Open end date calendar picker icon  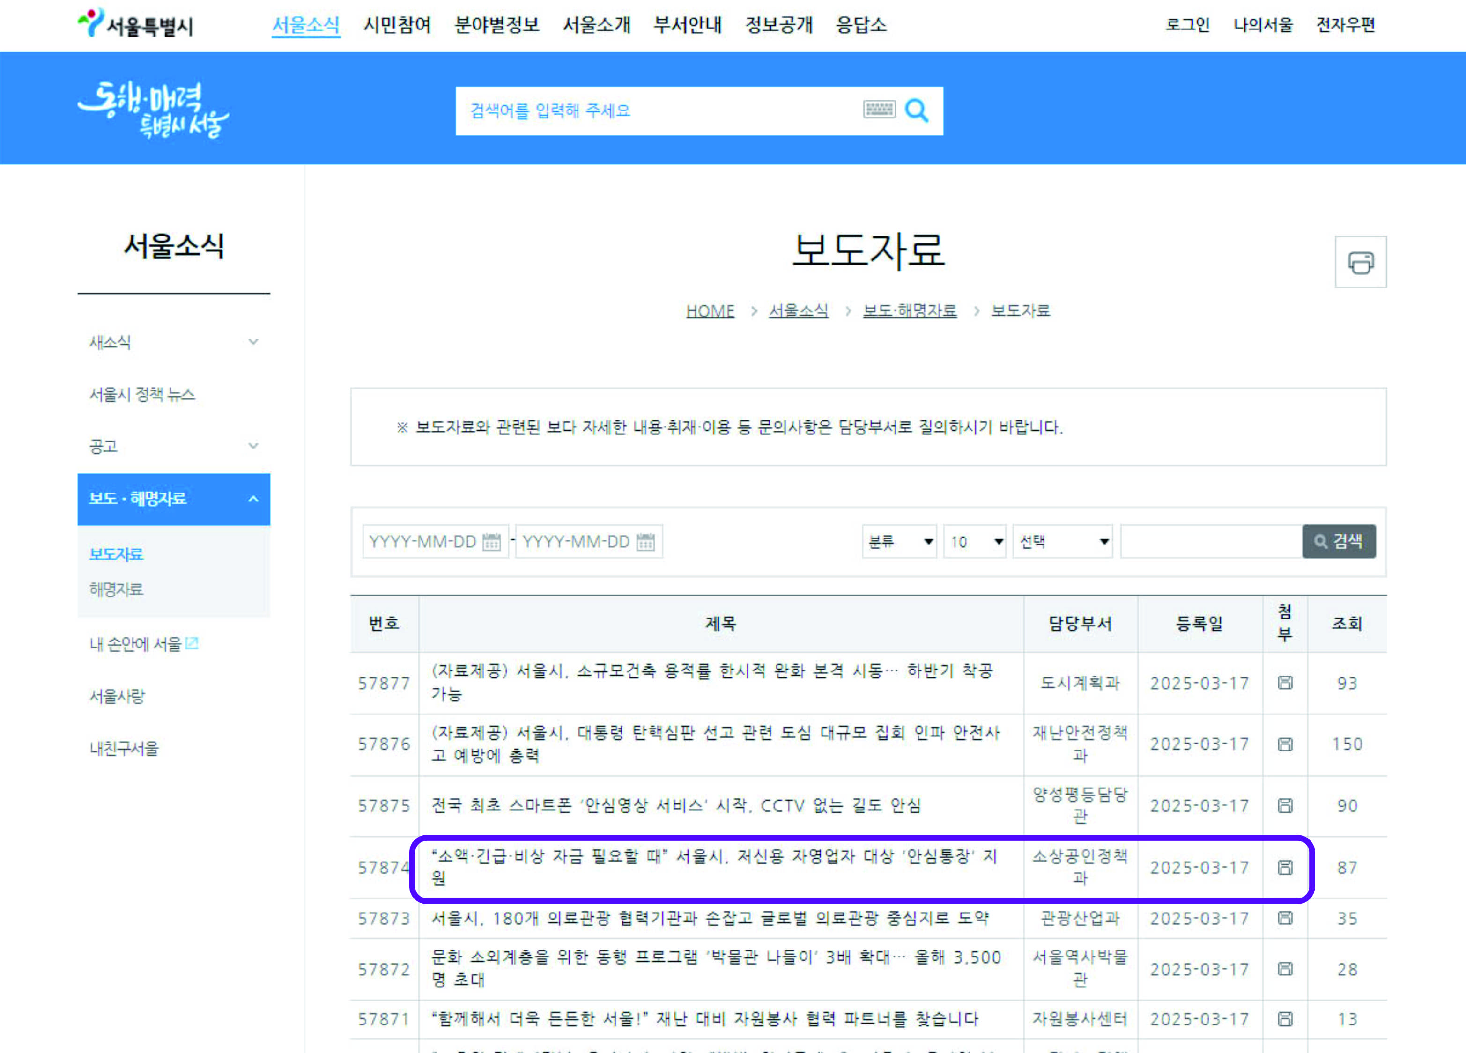pyautogui.click(x=645, y=541)
